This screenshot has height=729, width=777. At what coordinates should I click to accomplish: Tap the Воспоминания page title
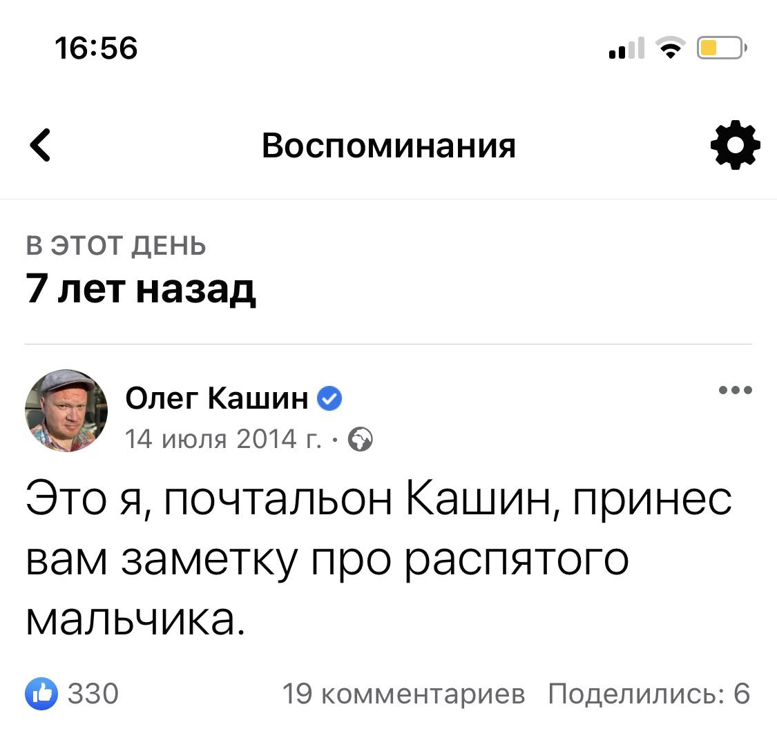click(389, 146)
